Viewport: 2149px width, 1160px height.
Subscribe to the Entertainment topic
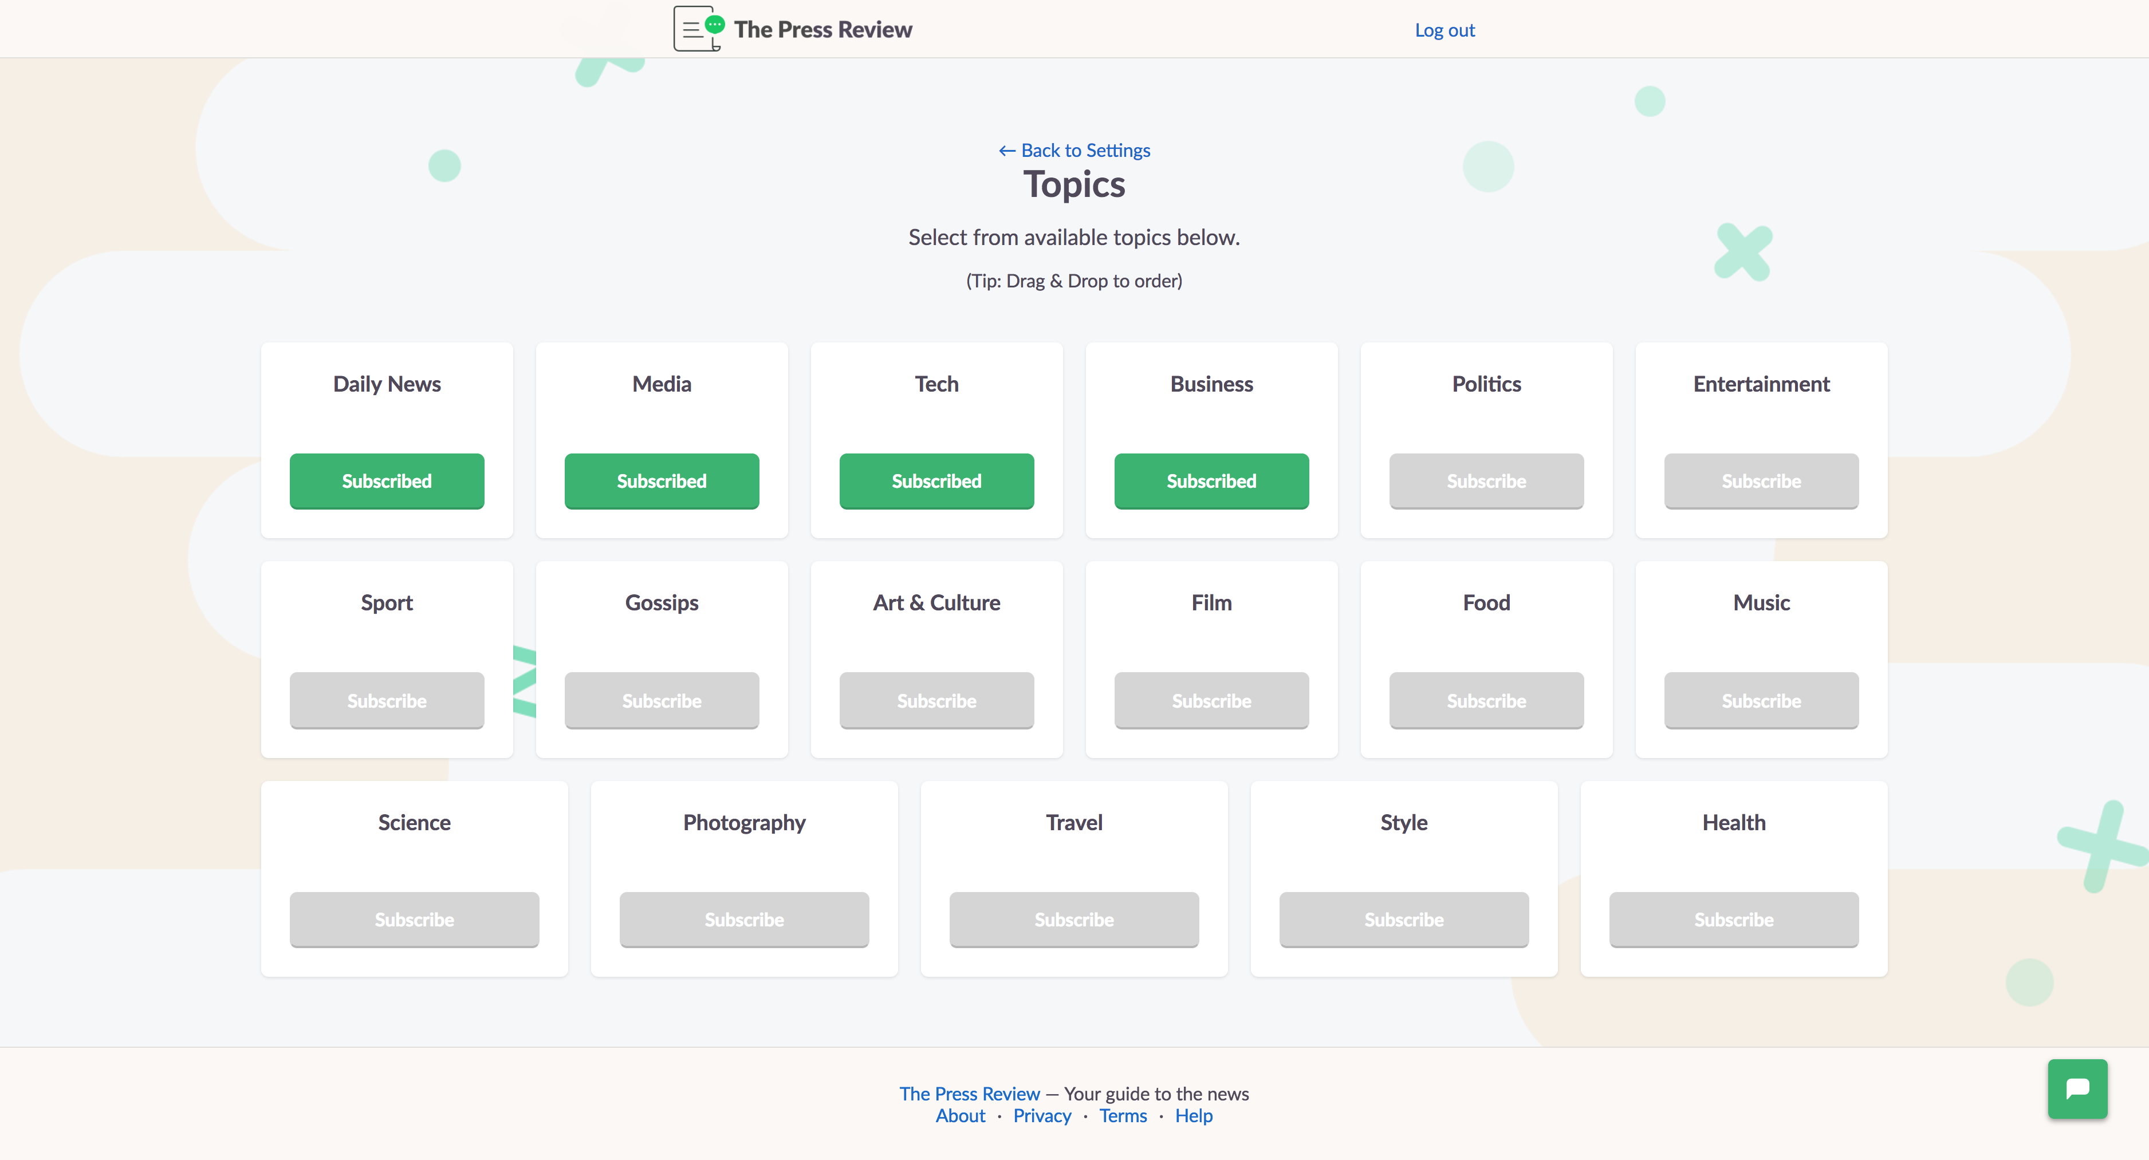click(1760, 481)
